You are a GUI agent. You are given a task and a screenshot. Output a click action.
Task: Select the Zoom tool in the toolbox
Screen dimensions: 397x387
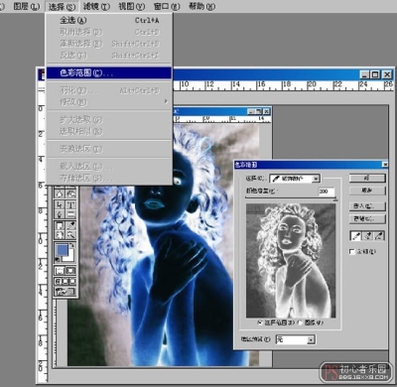click(70, 235)
